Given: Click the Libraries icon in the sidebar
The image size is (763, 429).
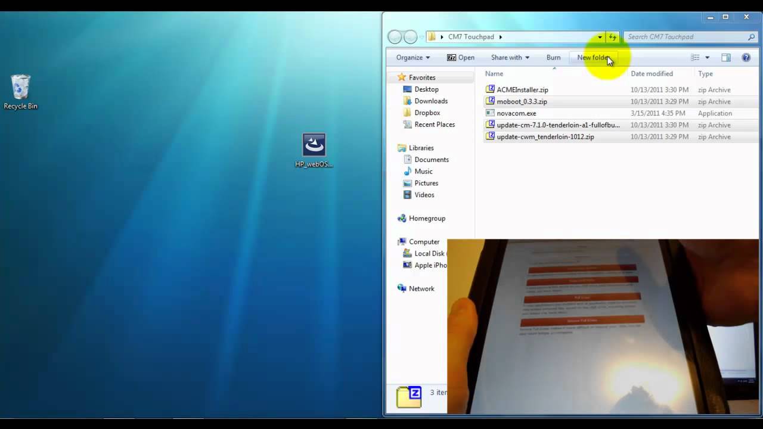Looking at the screenshot, I should click(x=402, y=148).
